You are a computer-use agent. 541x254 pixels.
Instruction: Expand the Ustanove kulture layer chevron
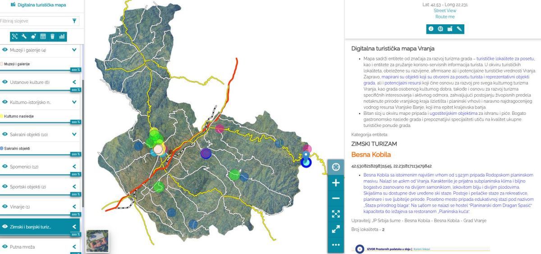(x=74, y=82)
